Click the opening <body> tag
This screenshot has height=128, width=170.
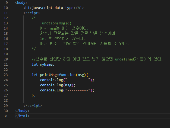coord(21,3)
